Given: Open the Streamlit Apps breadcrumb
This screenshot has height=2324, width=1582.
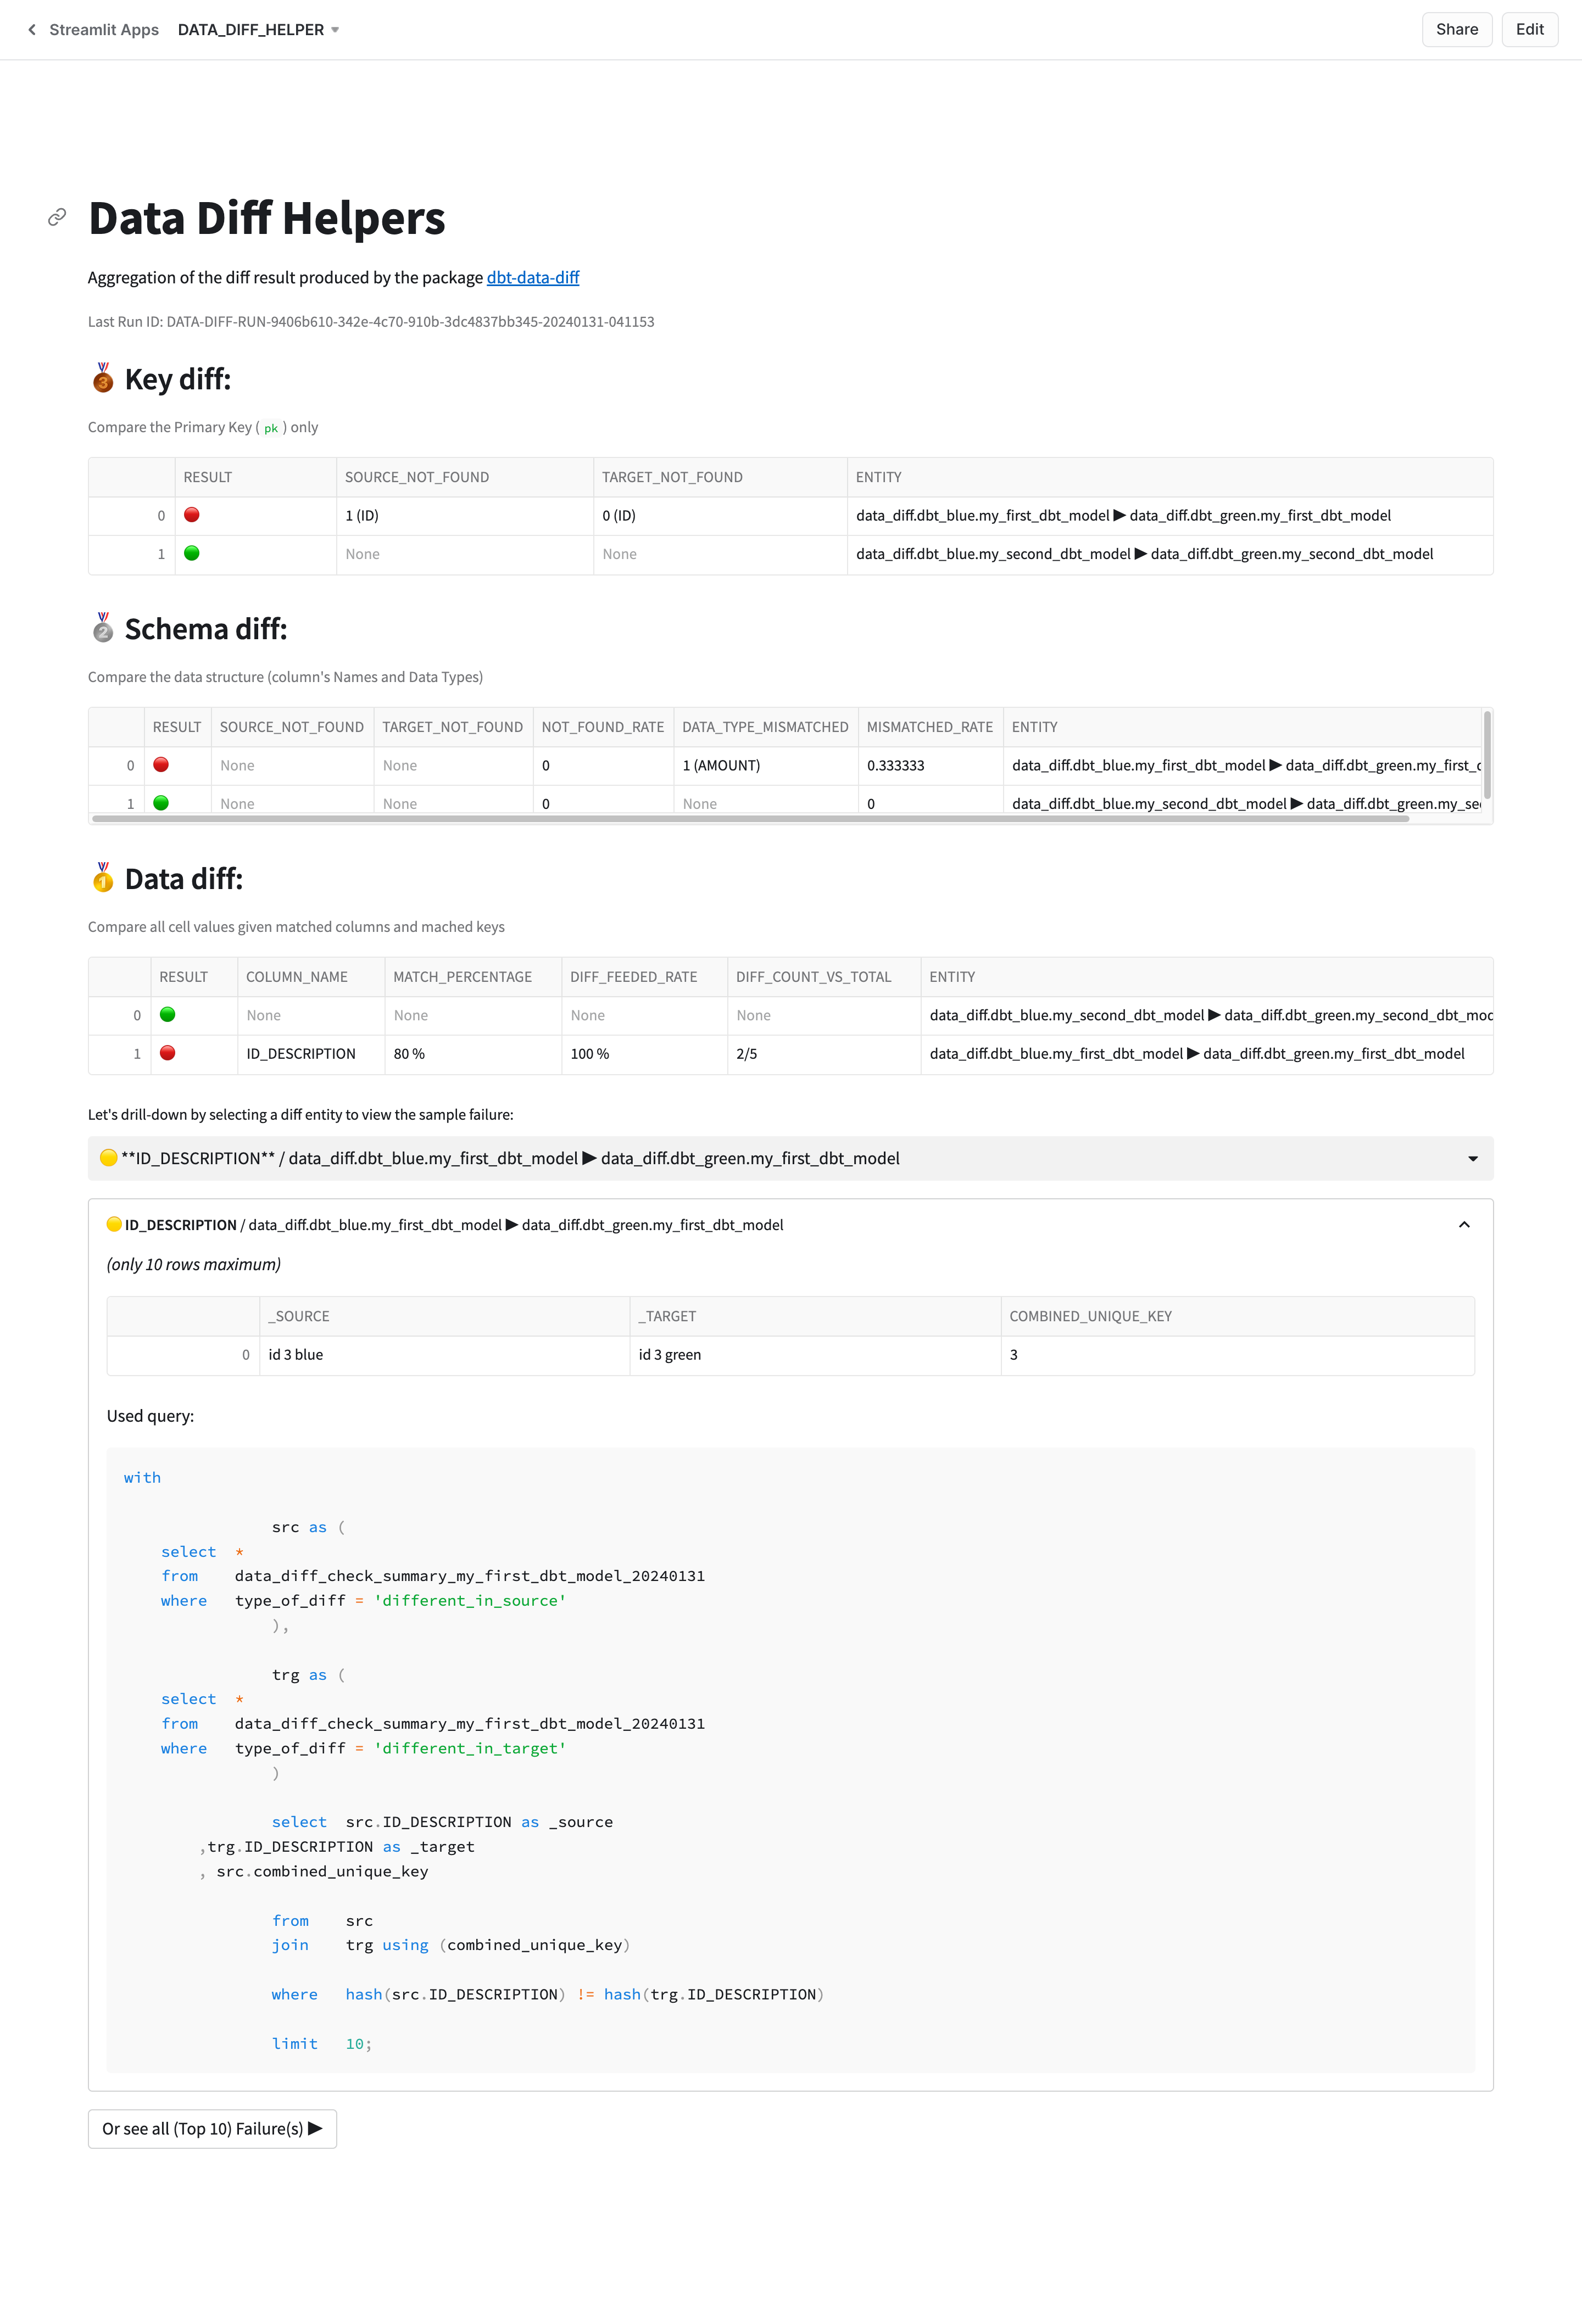Looking at the screenshot, I should coord(104,30).
